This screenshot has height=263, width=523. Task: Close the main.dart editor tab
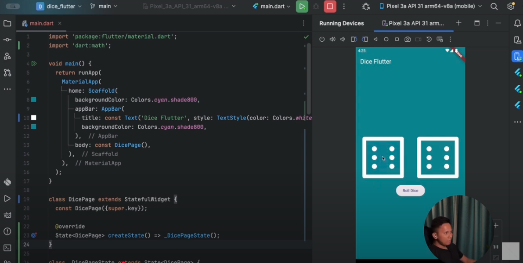(x=60, y=23)
